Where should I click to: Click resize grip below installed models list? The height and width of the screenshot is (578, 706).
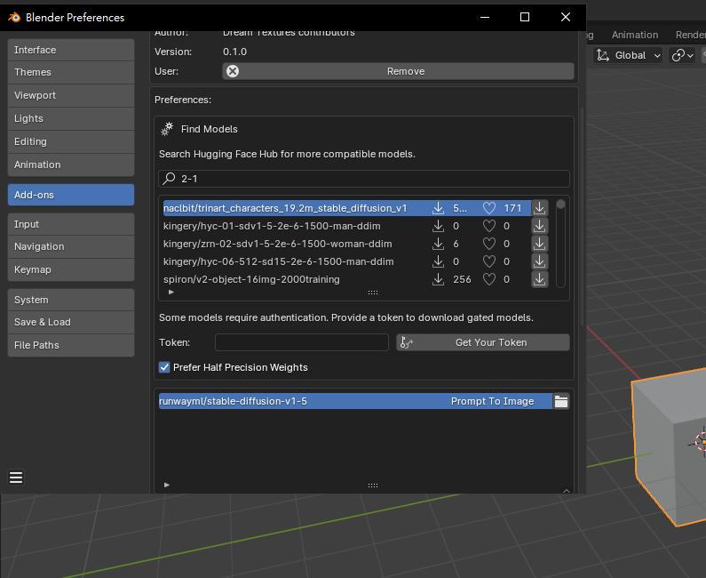coord(373,486)
